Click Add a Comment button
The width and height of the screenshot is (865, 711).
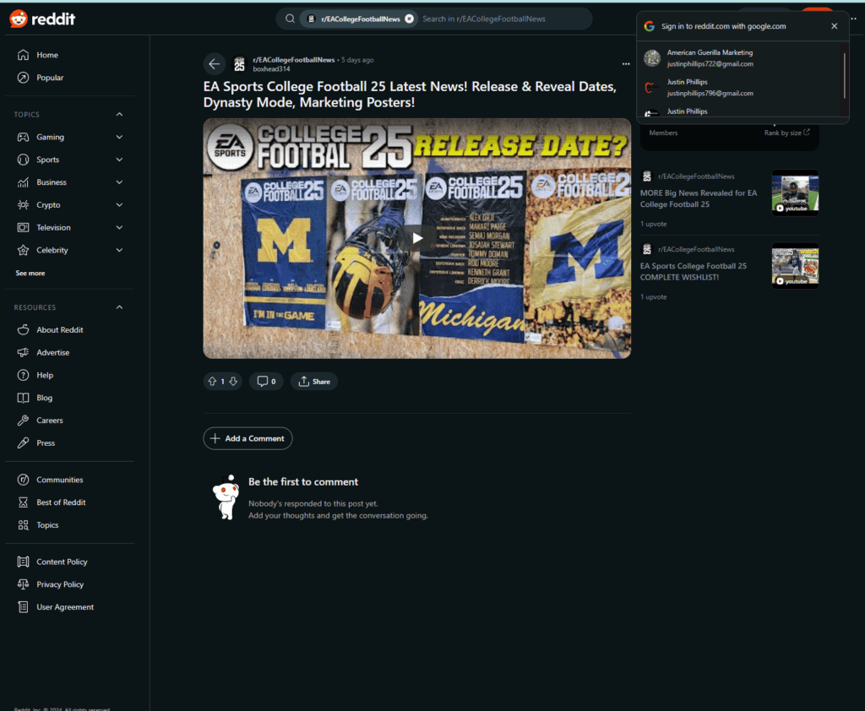pyautogui.click(x=248, y=438)
